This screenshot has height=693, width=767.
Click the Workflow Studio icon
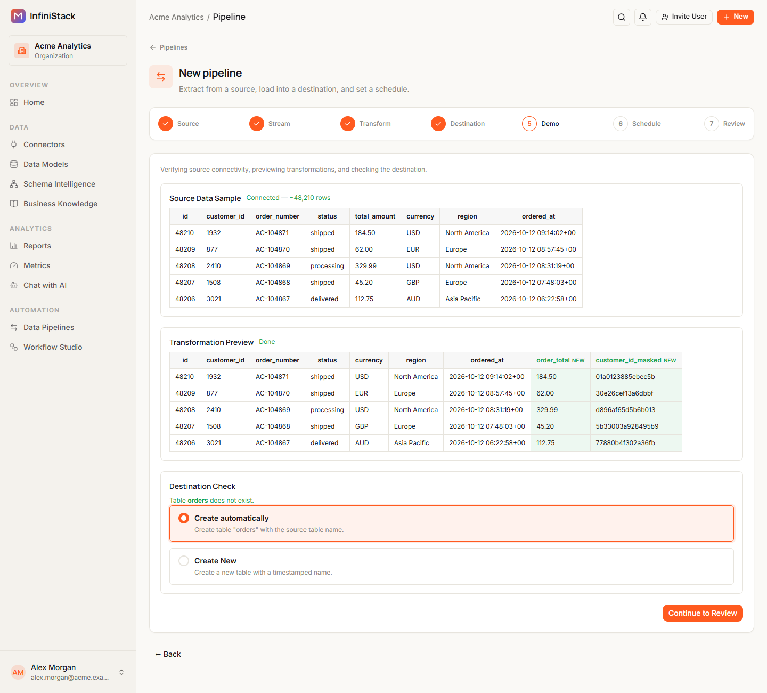(14, 347)
